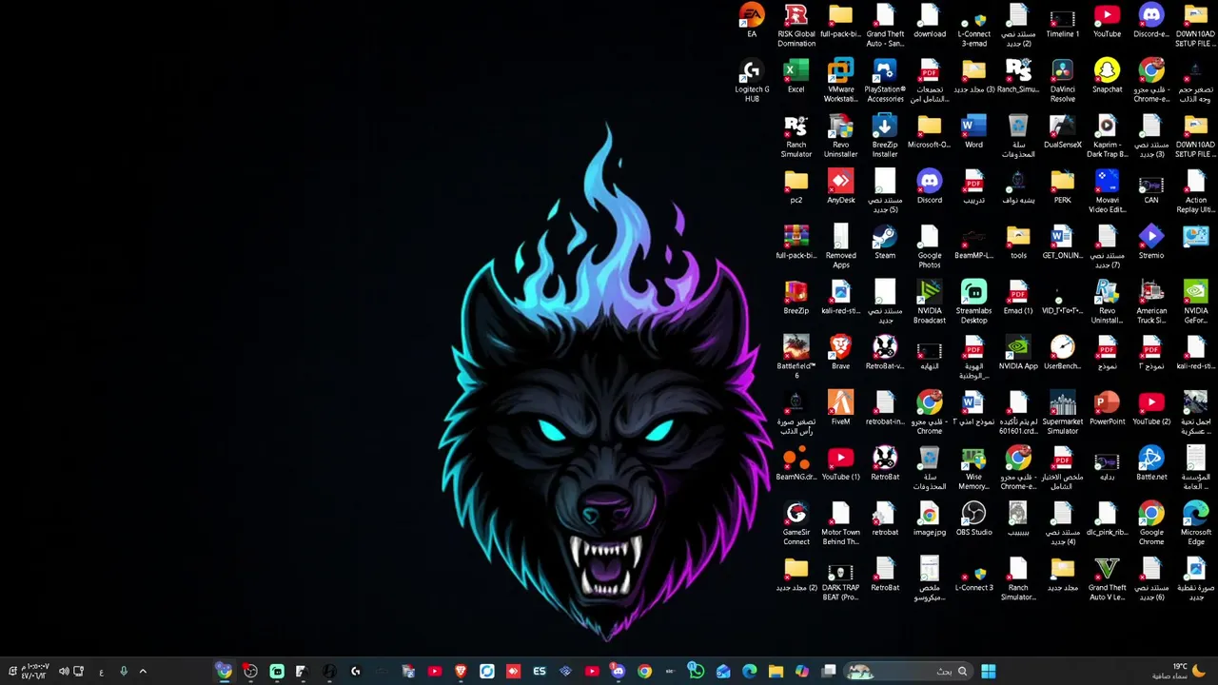Open the image.jpg file
Screen dimensions: 1218x685
(x=930, y=519)
